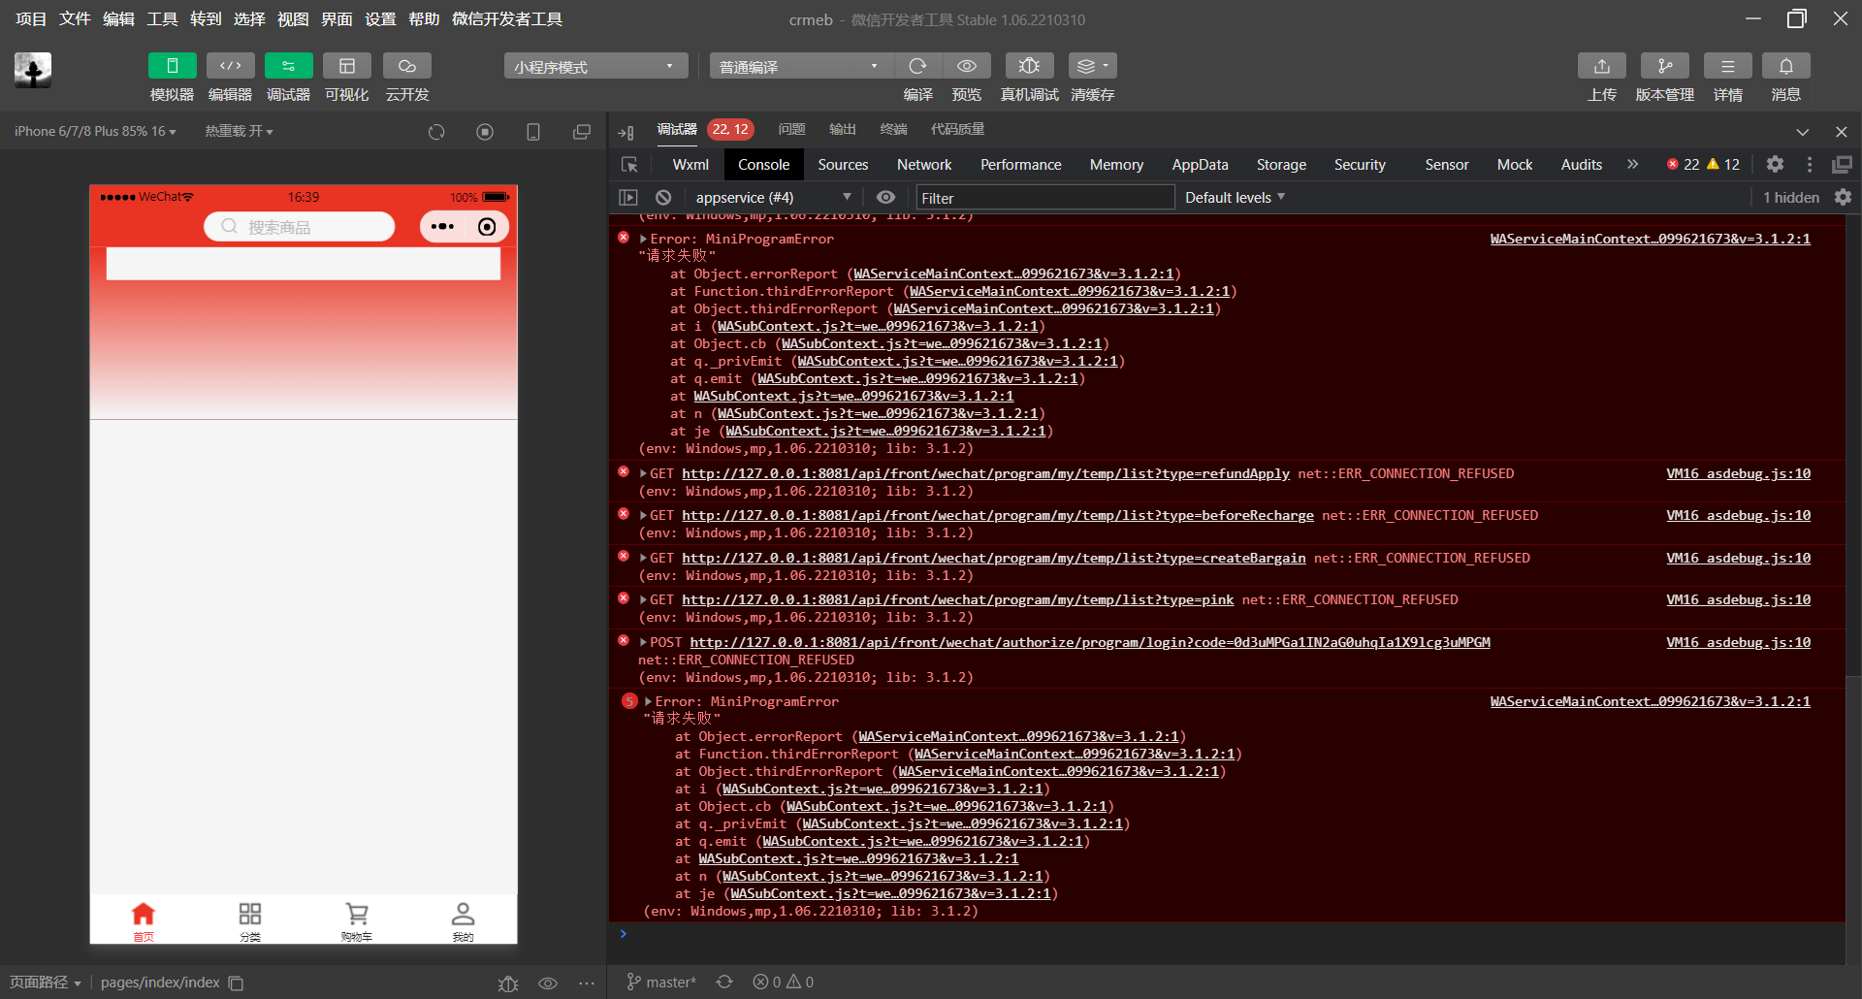
Task: Click the user avatar thumbnail
Action: point(33,70)
